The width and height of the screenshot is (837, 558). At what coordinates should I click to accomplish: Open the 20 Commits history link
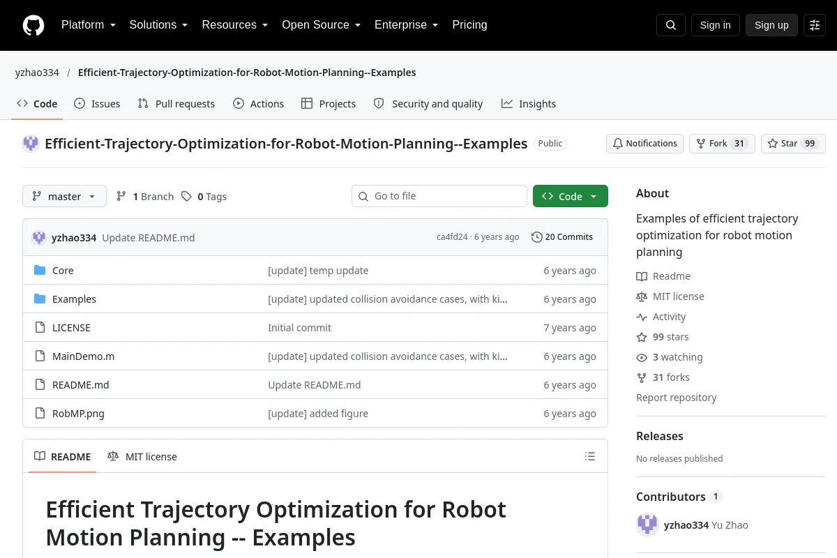click(x=562, y=237)
